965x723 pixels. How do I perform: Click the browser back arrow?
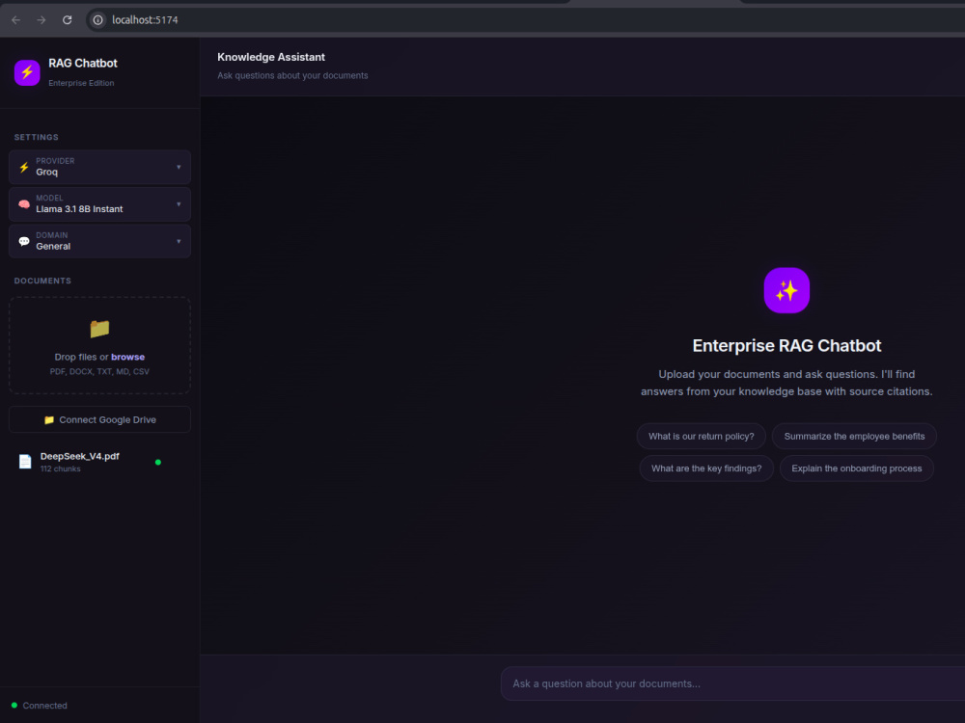(x=16, y=19)
